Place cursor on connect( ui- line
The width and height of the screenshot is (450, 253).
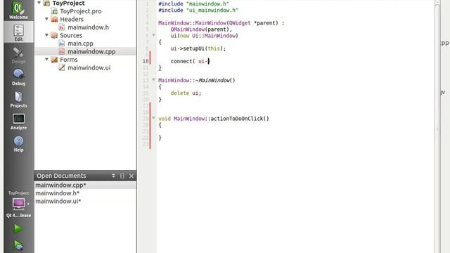[x=190, y=61]
